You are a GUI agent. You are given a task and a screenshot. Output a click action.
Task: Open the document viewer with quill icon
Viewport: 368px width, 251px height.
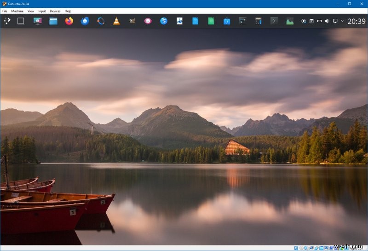(179, 21)
